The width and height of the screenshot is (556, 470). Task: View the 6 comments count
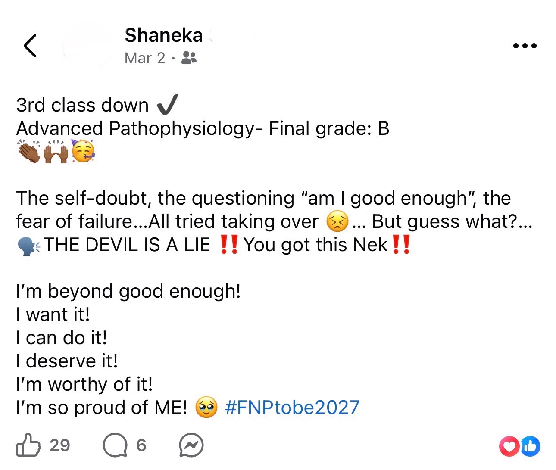141,445
